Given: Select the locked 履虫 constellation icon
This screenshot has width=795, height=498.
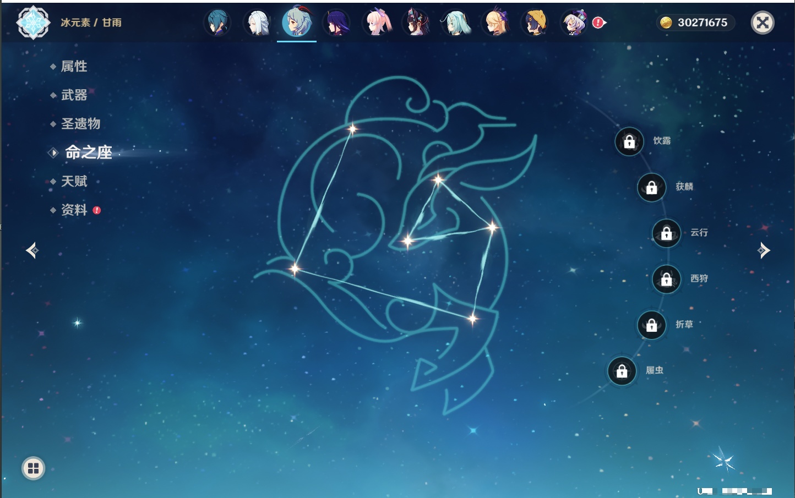Looking at the screenshot, I should [x=622, y=371].
